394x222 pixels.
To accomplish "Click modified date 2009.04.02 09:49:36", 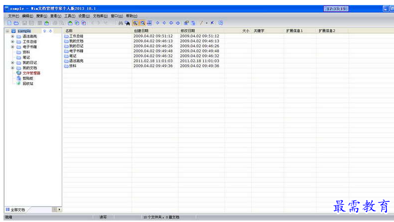I will point(200,66).
